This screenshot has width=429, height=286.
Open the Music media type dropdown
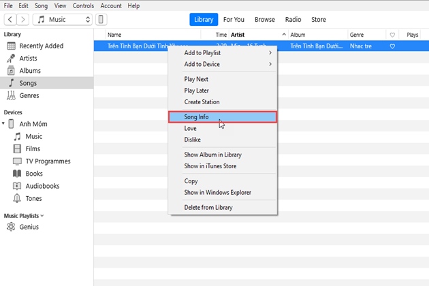61,20
